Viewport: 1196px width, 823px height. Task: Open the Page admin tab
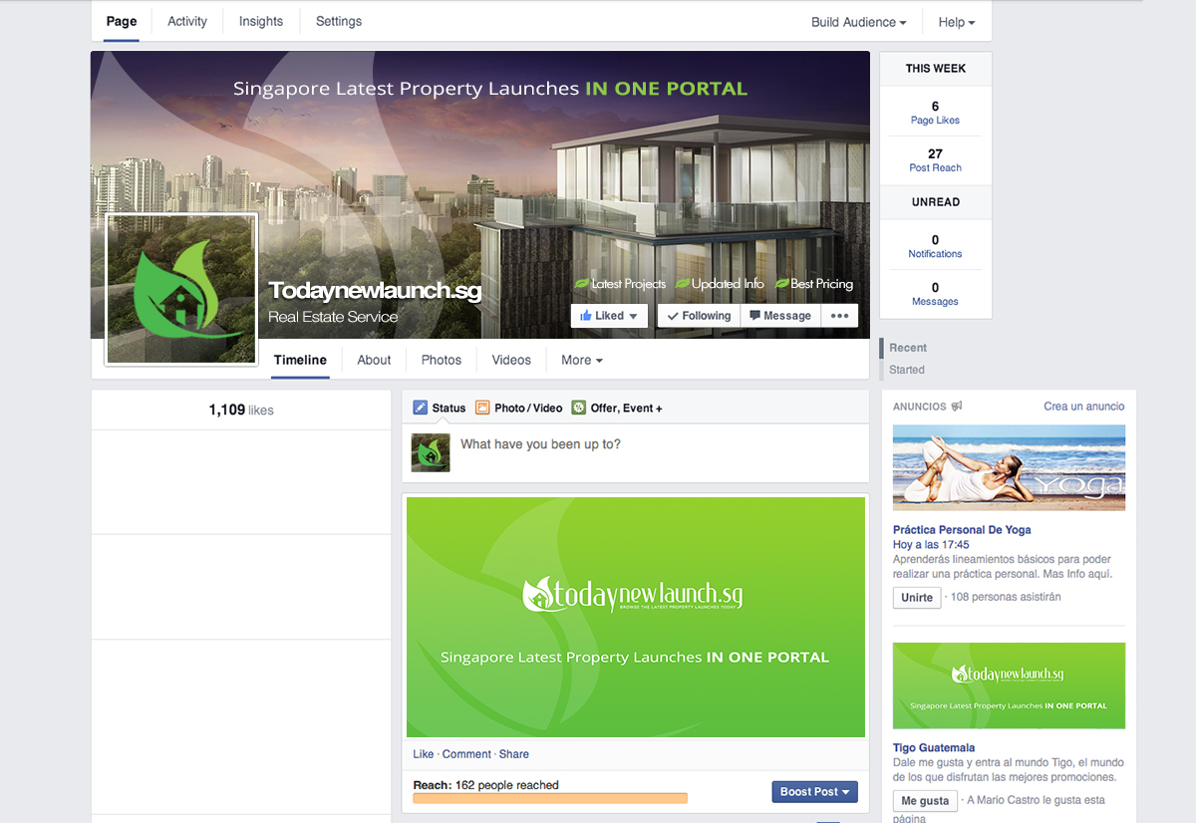(x=121, y=22)
